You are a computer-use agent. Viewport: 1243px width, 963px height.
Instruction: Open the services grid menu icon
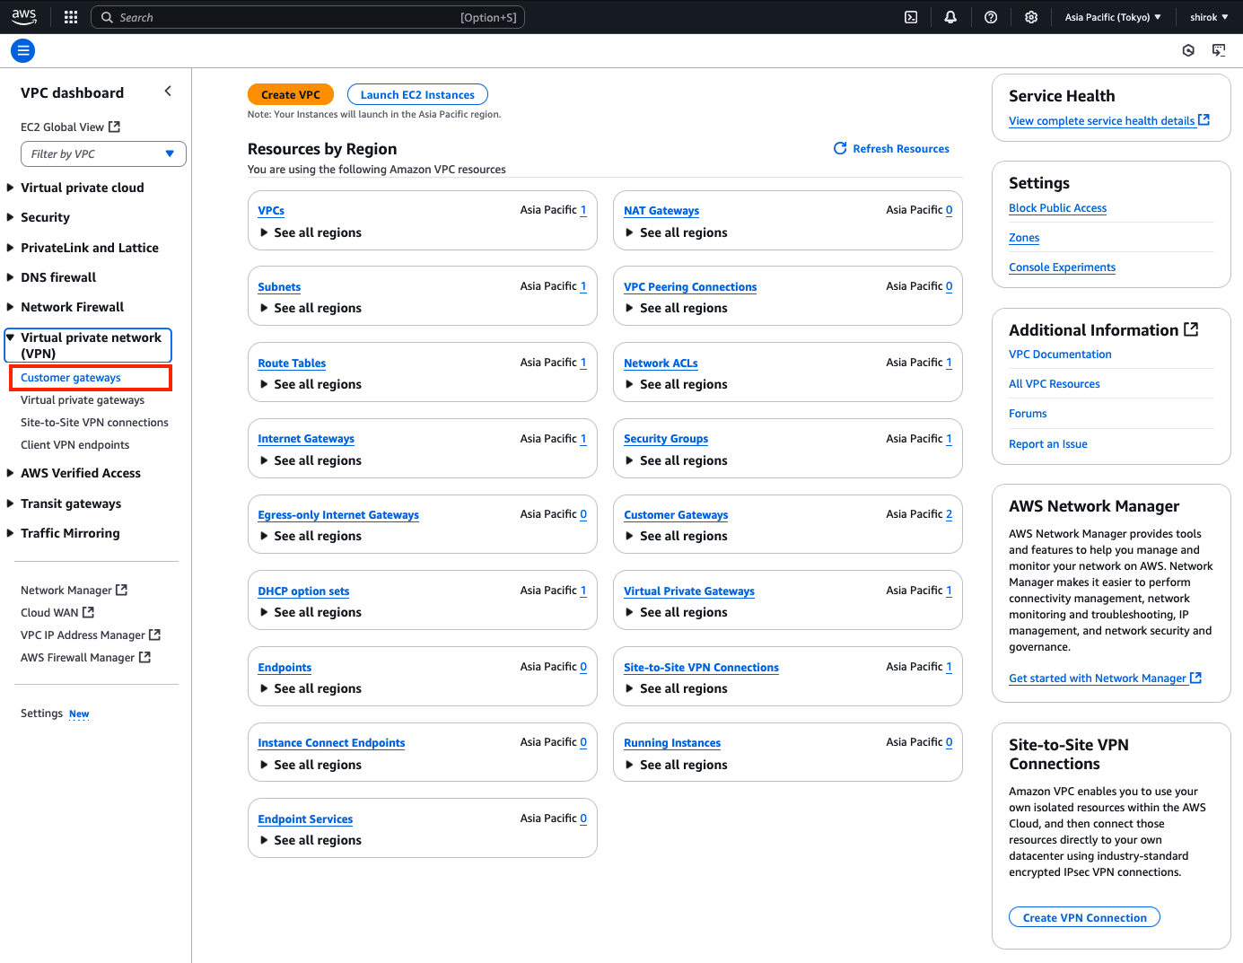pos(71,17)
